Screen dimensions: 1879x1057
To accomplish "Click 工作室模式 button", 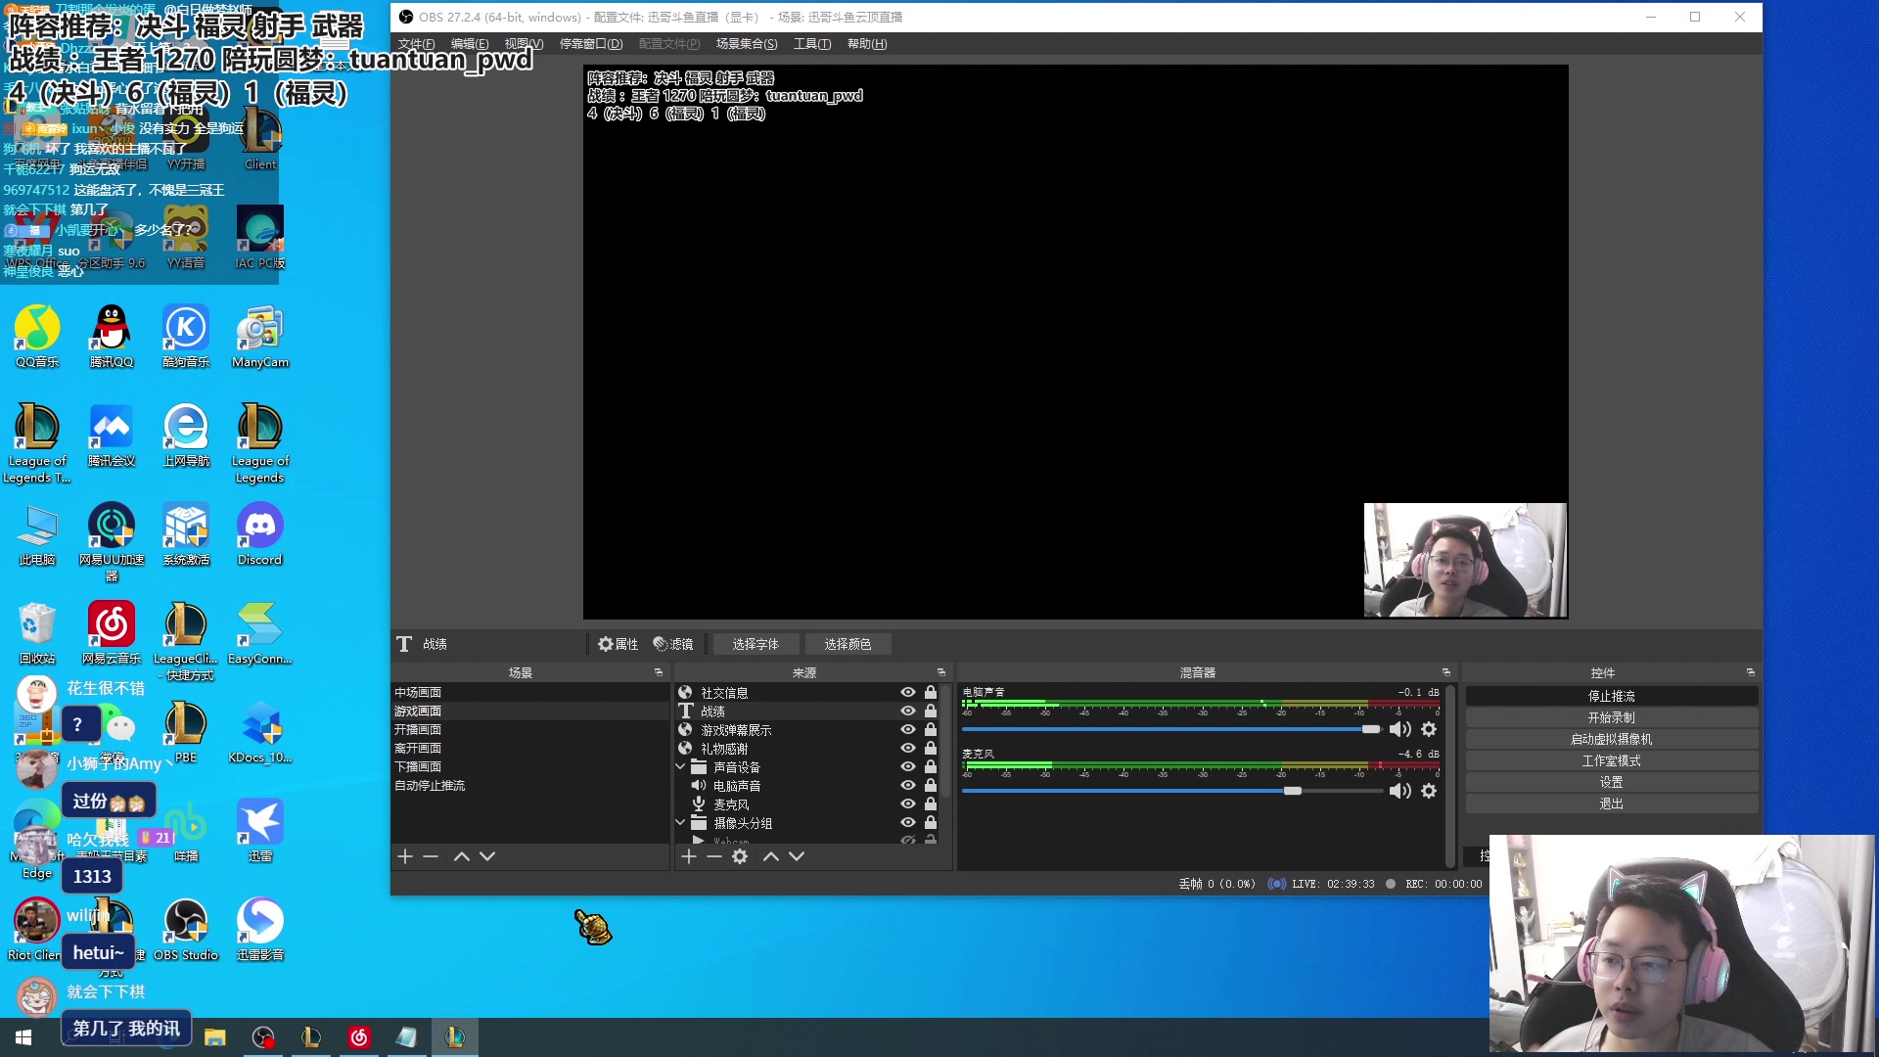I will [x=1611, y=760].
